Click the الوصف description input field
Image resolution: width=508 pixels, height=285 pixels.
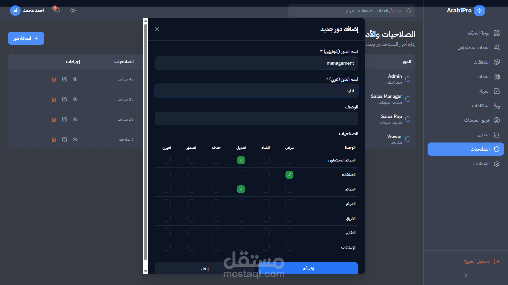click(256, 118)
